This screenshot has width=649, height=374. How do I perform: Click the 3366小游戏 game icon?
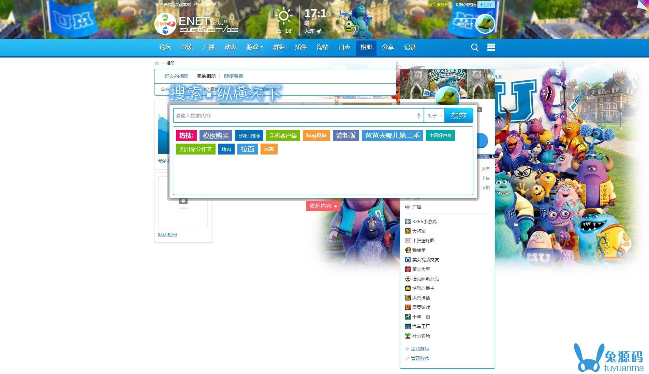408,222
